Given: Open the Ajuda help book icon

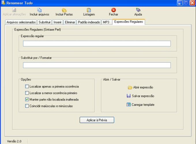Looking at the screenshot, I should point(138,10).
